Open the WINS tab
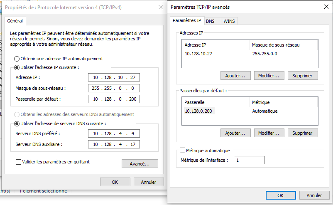This screenshot has height=205, width=333. click(x=228, y=21)
